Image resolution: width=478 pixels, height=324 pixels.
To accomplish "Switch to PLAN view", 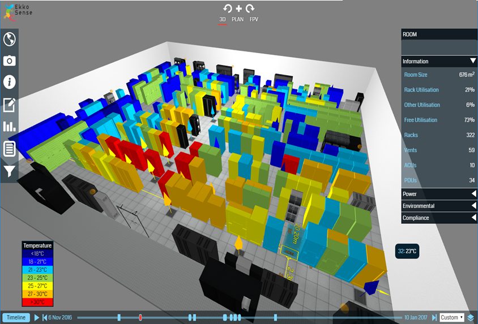I will (238, 19).
